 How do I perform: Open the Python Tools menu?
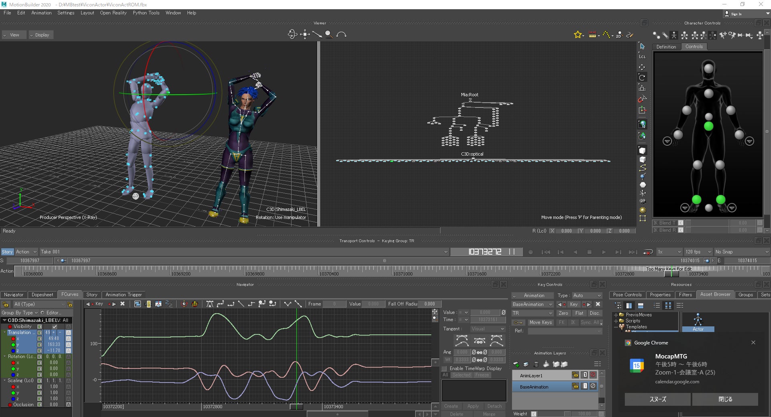(146, 13)
